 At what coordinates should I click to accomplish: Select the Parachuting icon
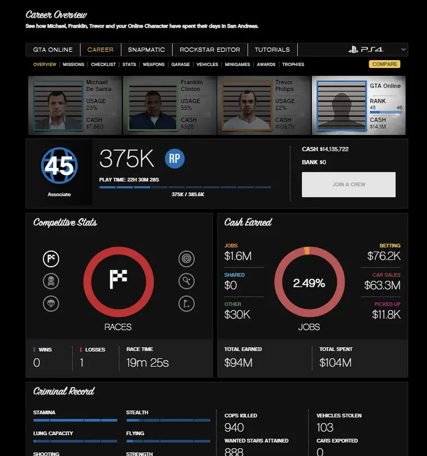pos(51,304)
